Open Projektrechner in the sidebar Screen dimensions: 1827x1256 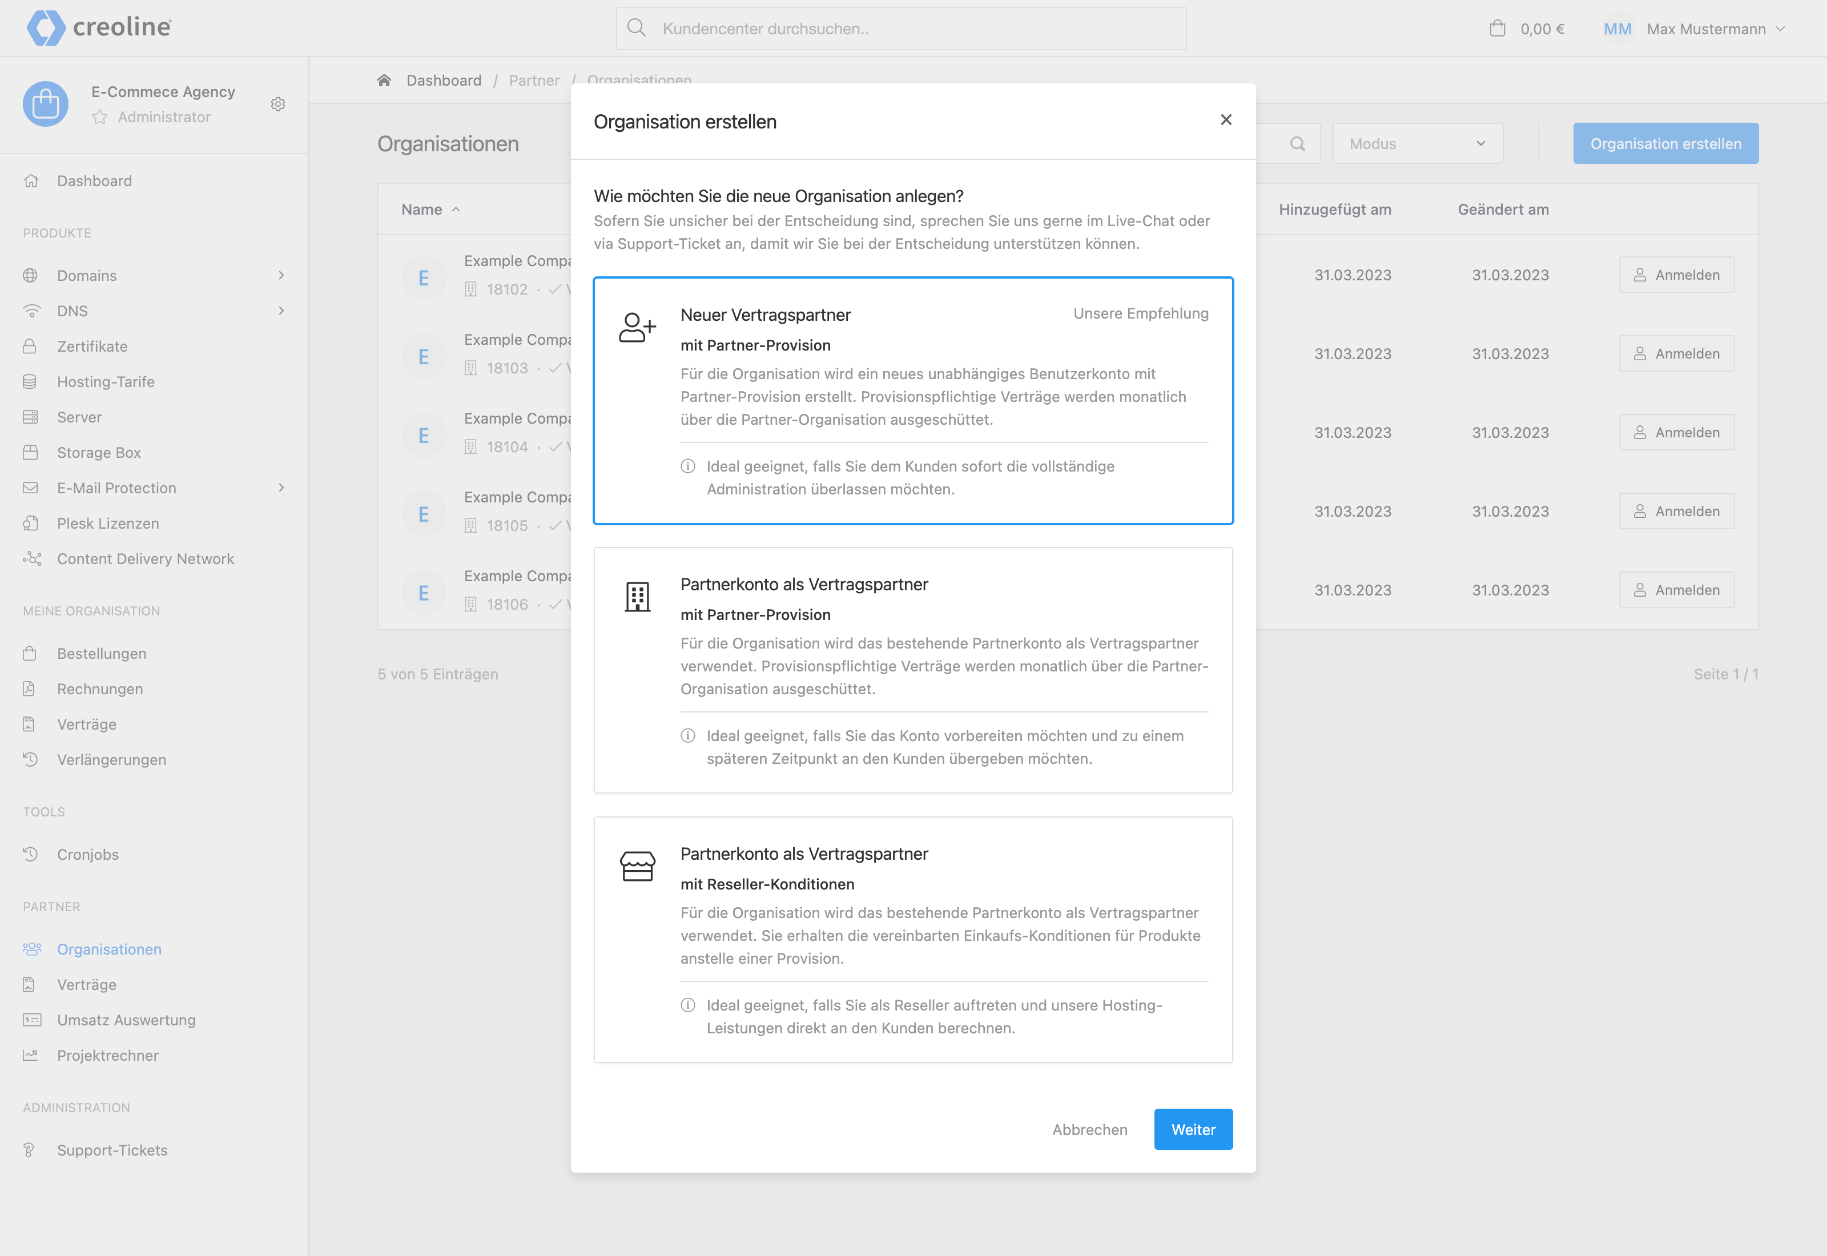107,1055
